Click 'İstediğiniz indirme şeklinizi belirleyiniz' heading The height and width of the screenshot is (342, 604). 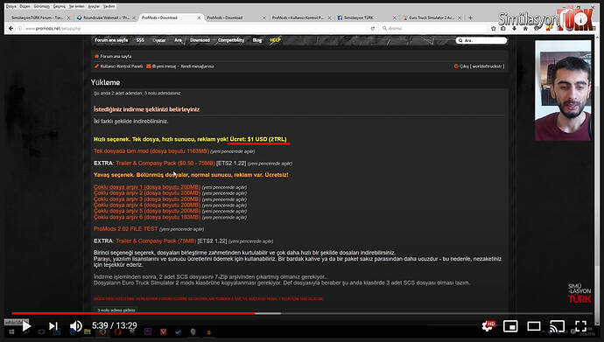coord(146,109)
